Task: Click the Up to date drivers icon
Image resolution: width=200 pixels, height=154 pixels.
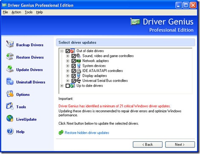Action: tap(72, 86)
